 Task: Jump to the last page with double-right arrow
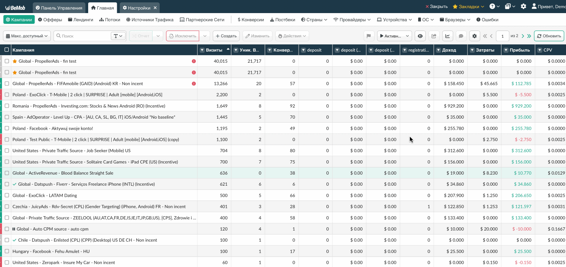(x=529, y=36)
